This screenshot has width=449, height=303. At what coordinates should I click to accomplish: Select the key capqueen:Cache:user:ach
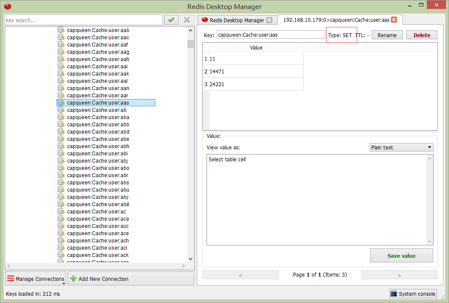click(x=98, y=241)
